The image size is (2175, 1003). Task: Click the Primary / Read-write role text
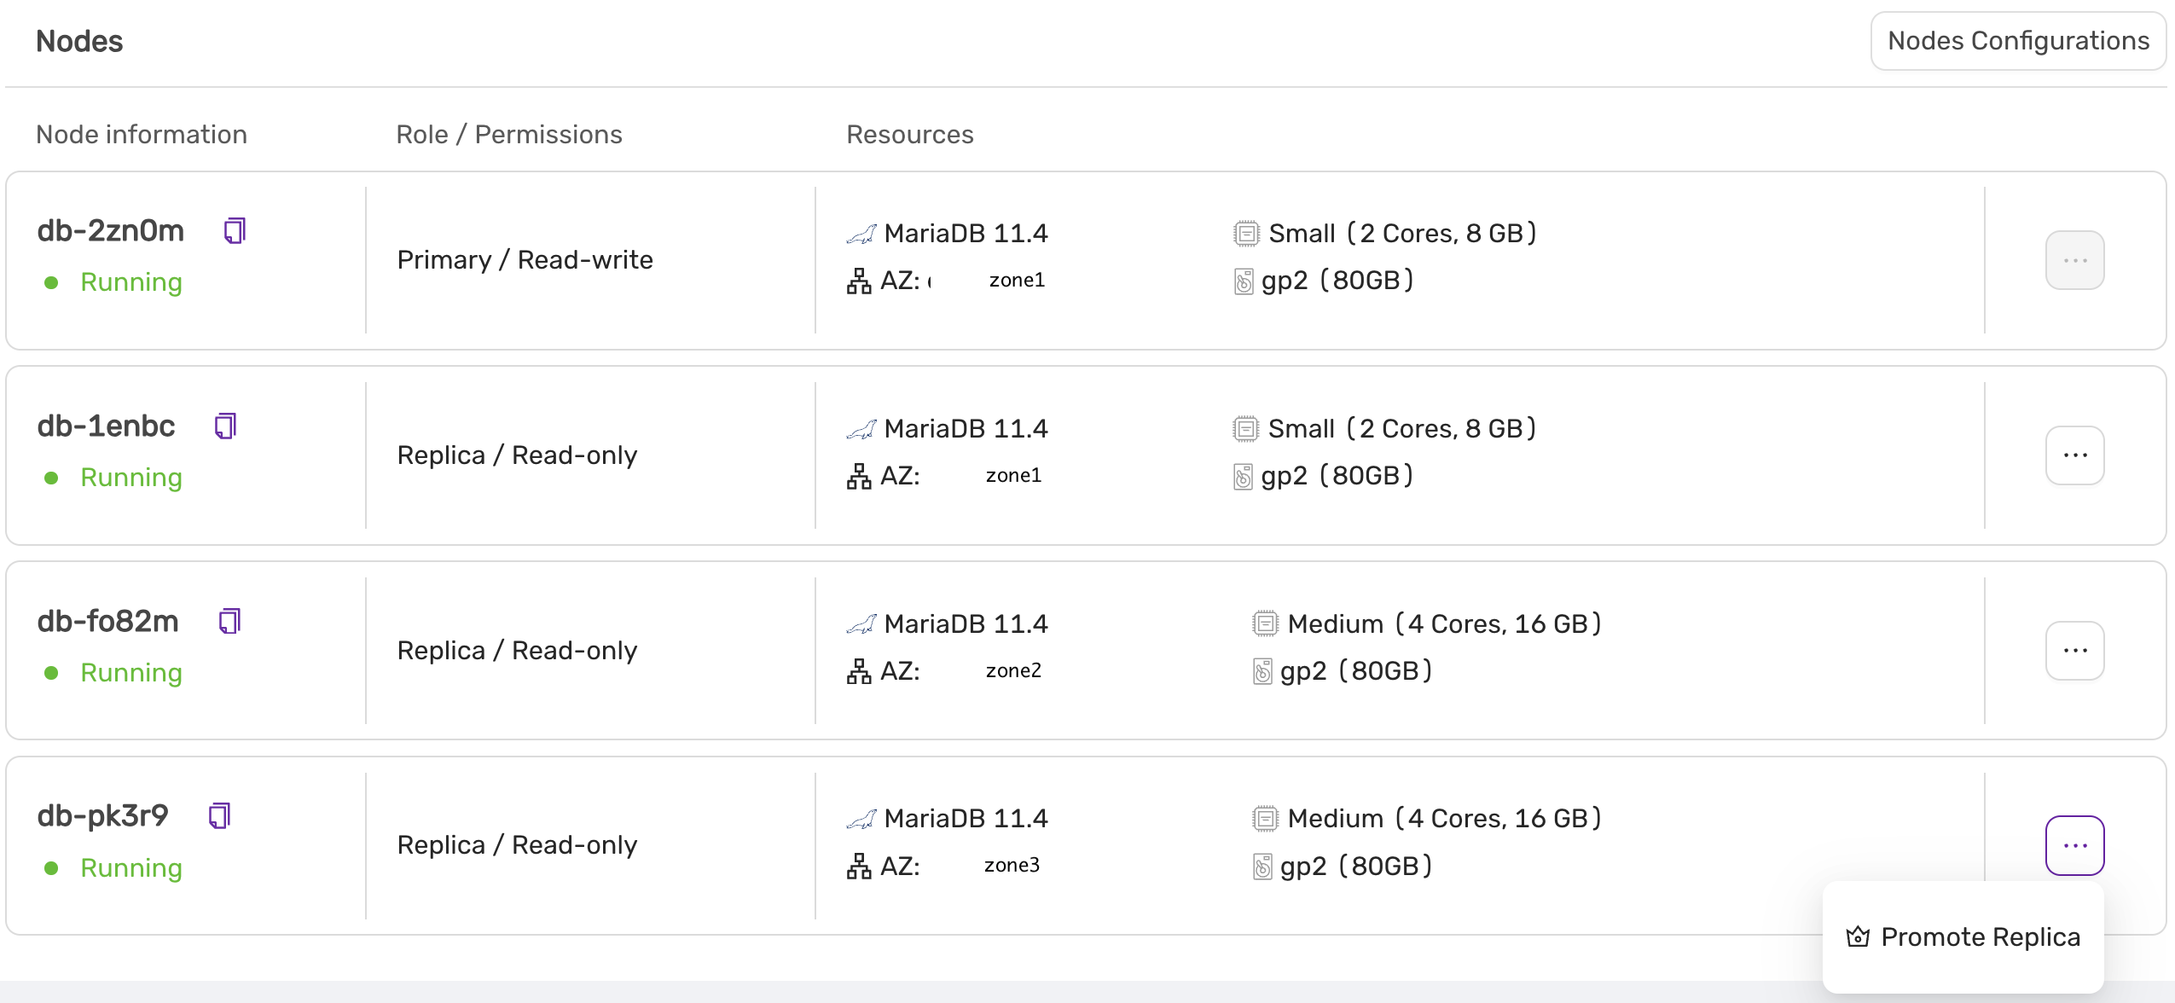click(x=525, y=260)
